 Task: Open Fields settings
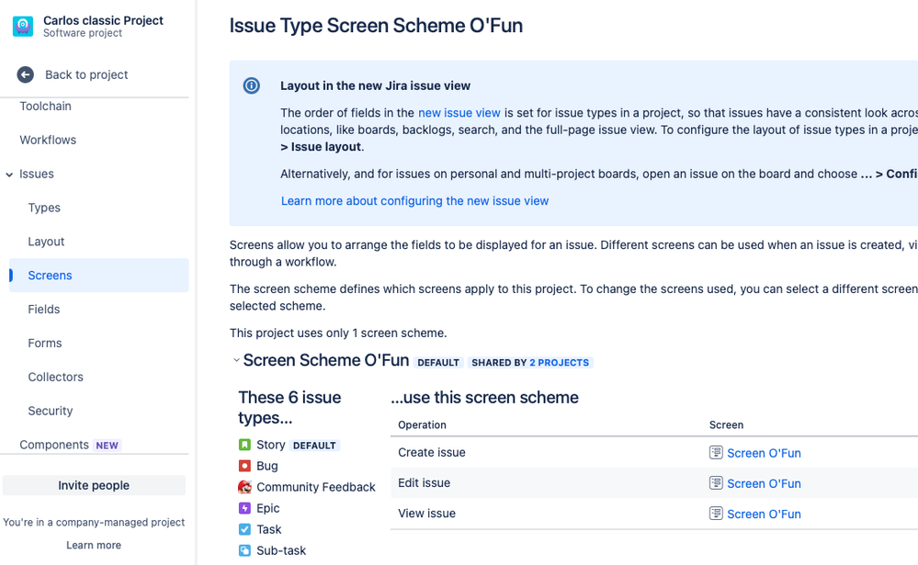click(44, 309)
